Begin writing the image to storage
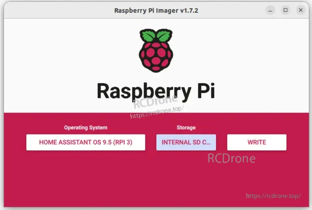The image size is (312, 210). pyautogui.click(x=257, y=142)
